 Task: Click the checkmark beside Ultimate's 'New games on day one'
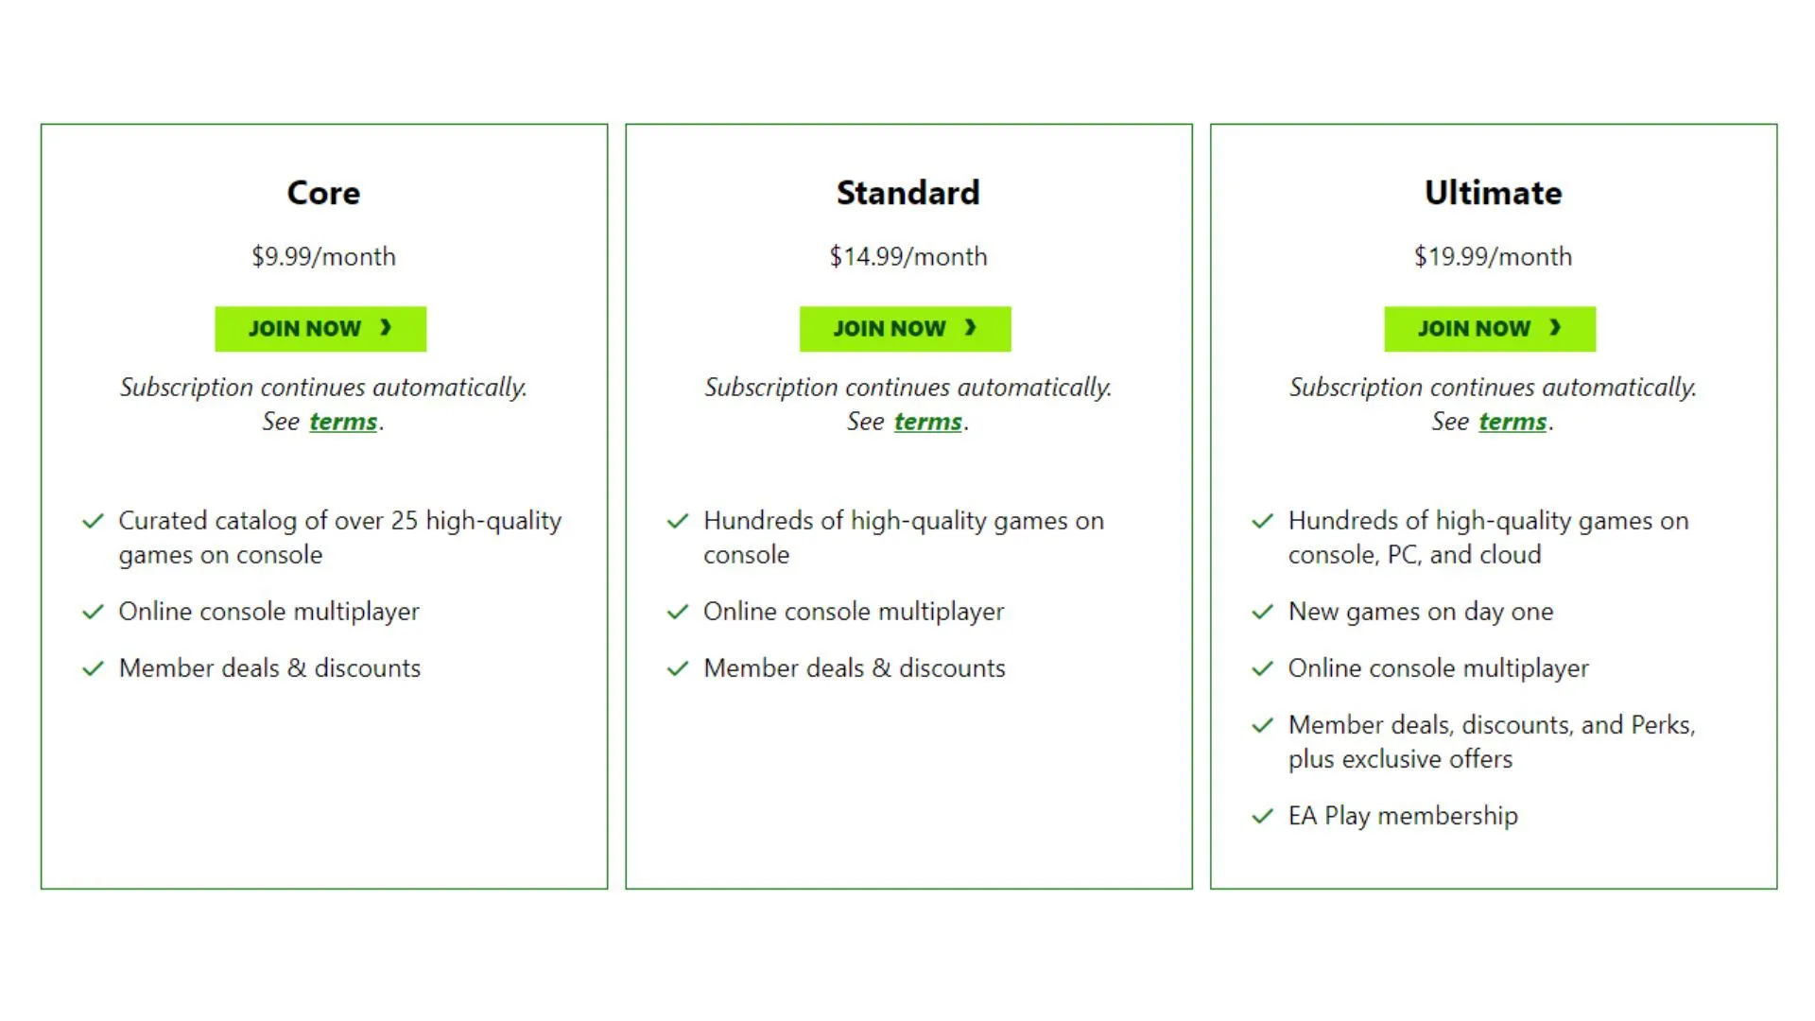[1262, 612]
